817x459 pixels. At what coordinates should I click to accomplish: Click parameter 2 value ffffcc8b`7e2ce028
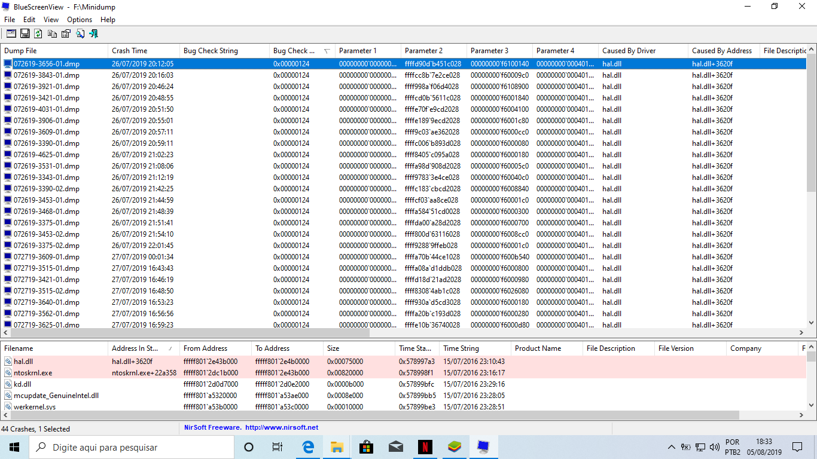click(432, 75)
